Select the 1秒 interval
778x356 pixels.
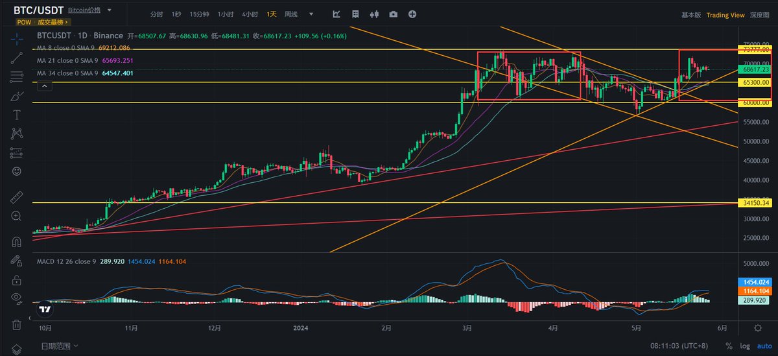(x=176, y=14)
